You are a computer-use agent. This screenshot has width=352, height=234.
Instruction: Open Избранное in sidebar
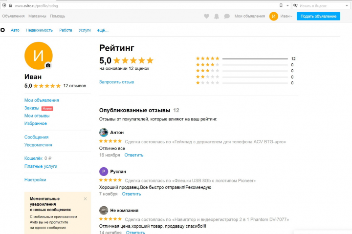[x=36, y=123]
